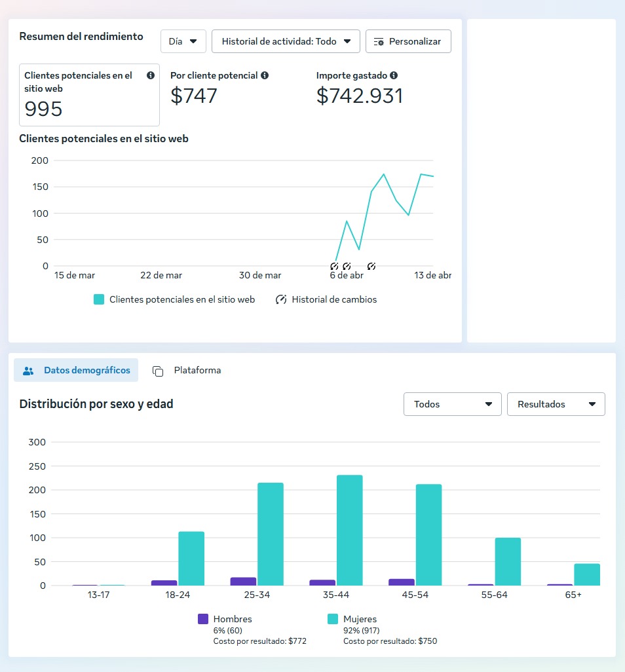Expand the Resultados metric dropdown
This screenshot has width=625, height=672.
pos(556,404)
